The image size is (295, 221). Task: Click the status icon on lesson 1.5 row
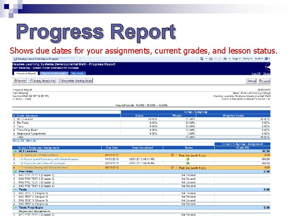(188, 159)
